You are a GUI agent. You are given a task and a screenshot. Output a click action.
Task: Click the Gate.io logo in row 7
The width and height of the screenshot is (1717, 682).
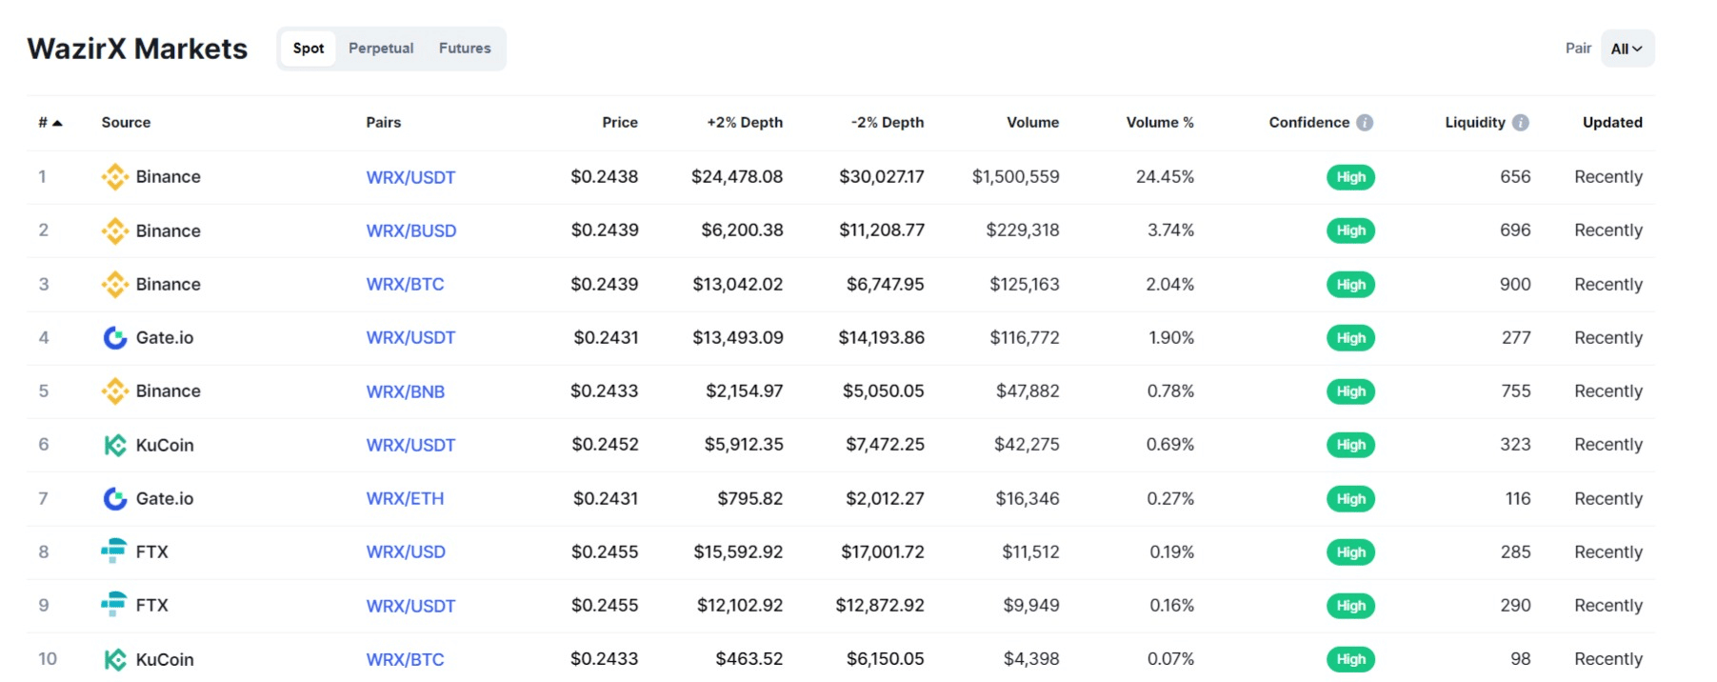[x=114, y=499]
